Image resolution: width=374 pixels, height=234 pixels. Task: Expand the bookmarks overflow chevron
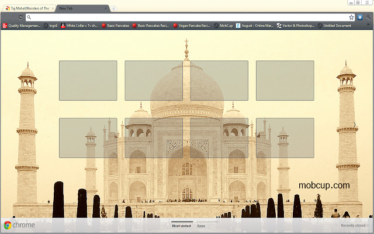[369, 25]
